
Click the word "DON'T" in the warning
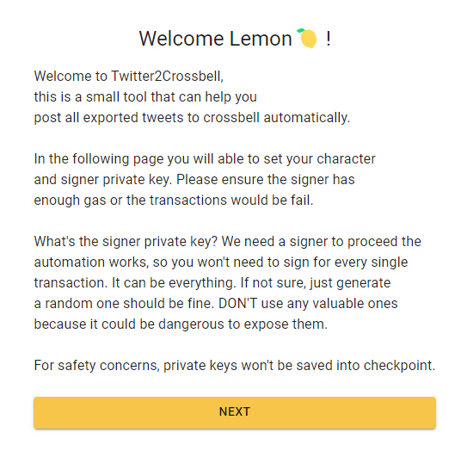237,304
